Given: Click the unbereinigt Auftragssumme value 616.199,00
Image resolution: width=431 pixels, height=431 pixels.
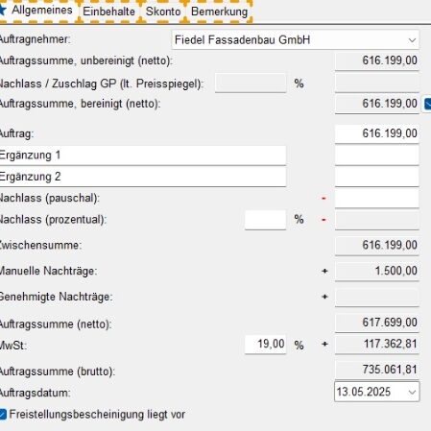Looking at the screenshot, I should point(377,60).
